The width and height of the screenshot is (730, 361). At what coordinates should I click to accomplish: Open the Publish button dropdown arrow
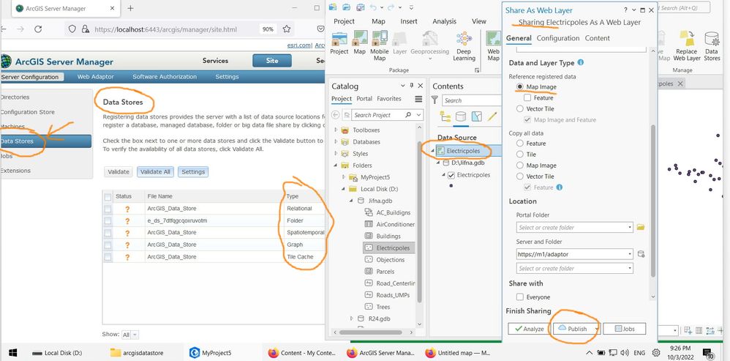[596, 329]
